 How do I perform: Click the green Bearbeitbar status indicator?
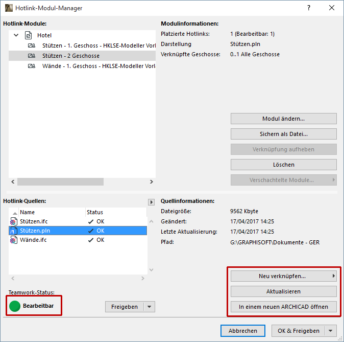tap(15, 306)
